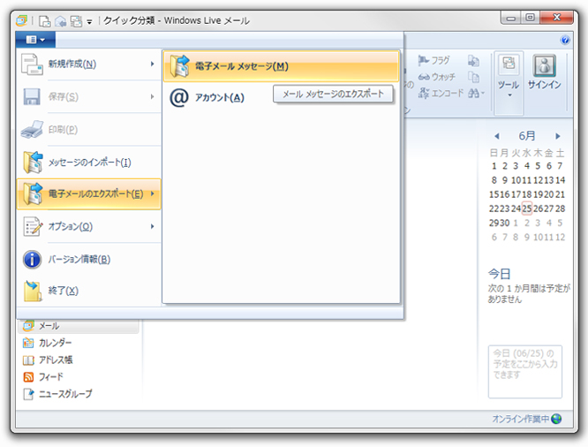Open the application menu button

[35, 40]
